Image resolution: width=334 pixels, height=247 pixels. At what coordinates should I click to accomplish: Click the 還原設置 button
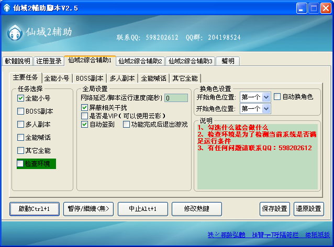[309, 209]
